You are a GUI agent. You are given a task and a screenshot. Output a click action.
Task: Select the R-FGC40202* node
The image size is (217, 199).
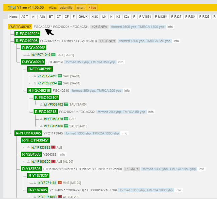tap(27, 34)
